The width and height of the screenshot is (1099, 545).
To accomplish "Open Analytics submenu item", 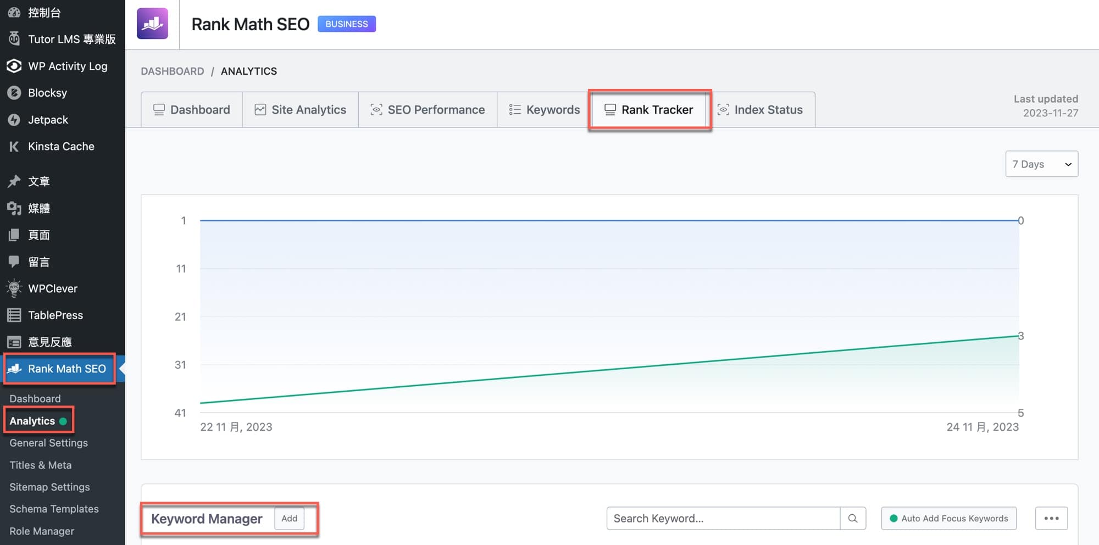I will click(x=32, y=421).
